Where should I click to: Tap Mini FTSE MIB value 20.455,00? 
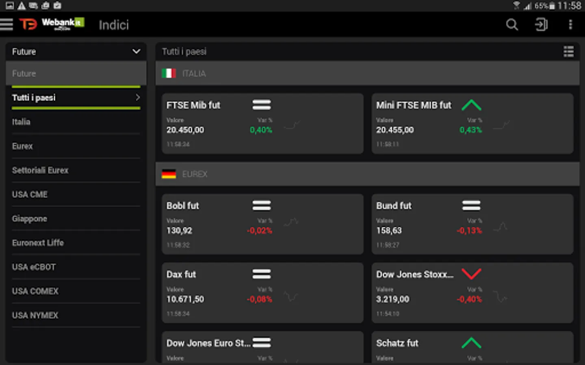point(395,130)
